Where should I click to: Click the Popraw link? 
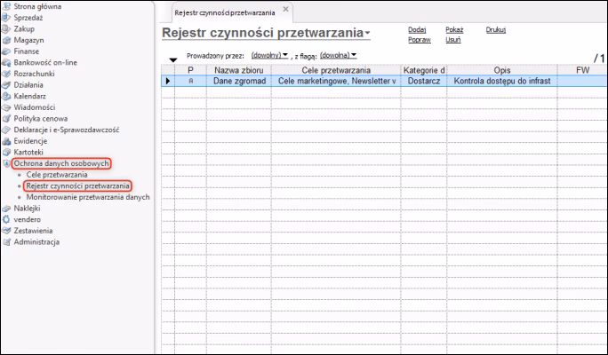click(x=420, y=40)
